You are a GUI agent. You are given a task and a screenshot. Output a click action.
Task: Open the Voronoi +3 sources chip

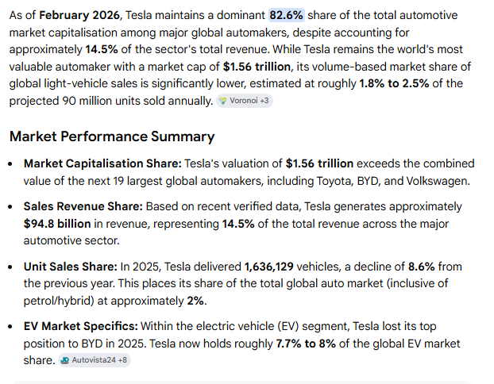point(244,102)
